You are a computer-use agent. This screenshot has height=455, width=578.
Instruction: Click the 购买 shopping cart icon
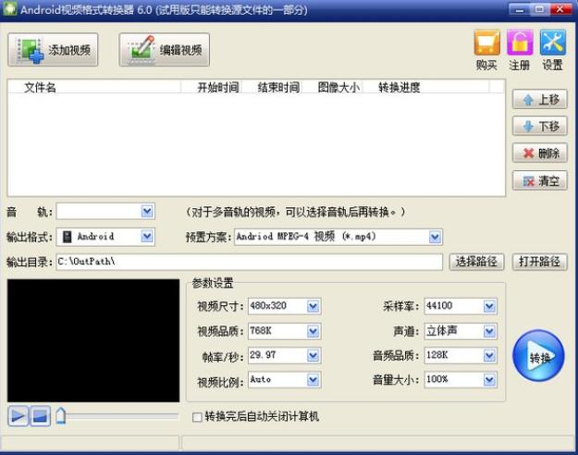click(x=486, y=43)
